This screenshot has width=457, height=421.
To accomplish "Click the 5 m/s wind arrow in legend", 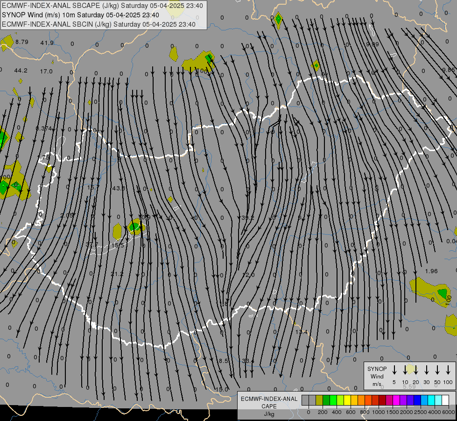I will (394, 370).
